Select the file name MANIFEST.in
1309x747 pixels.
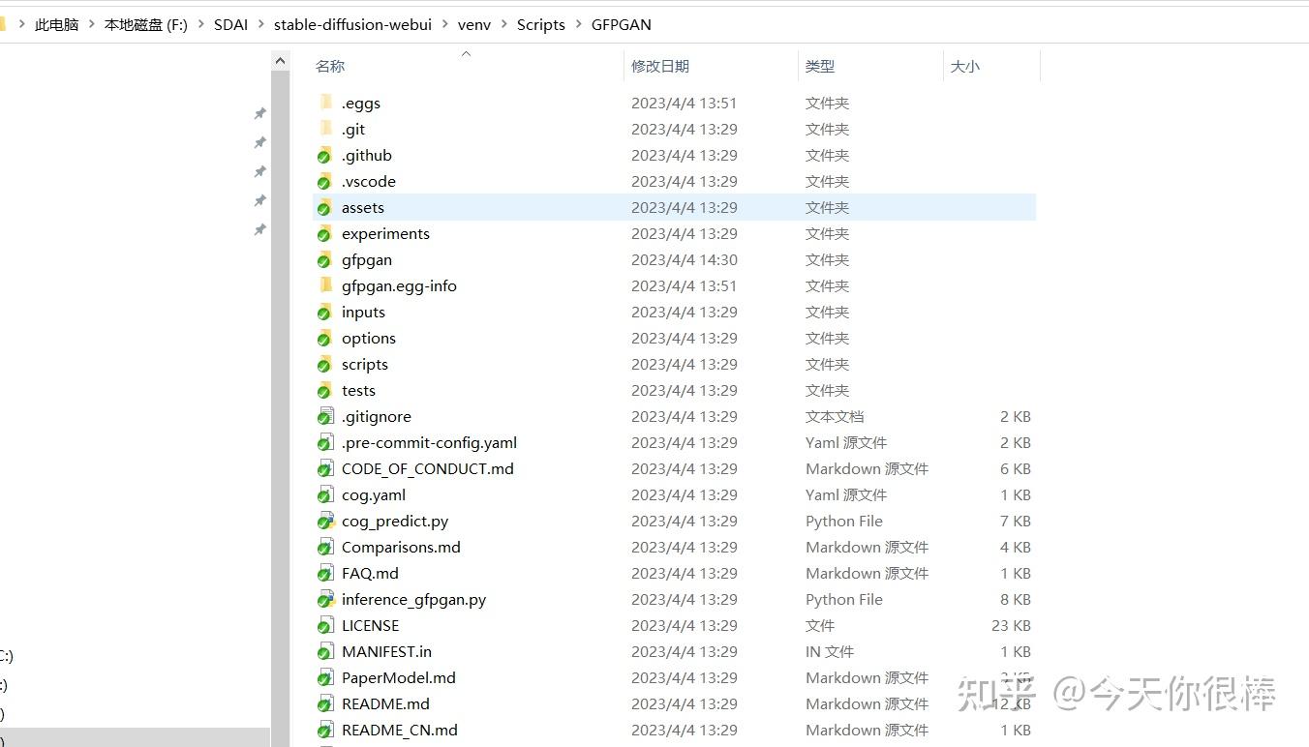point(386,651)
